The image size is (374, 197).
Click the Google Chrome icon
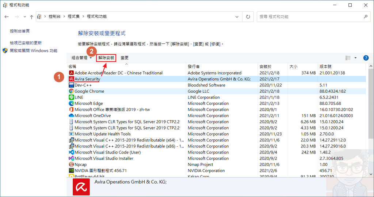tap(71, 91)
